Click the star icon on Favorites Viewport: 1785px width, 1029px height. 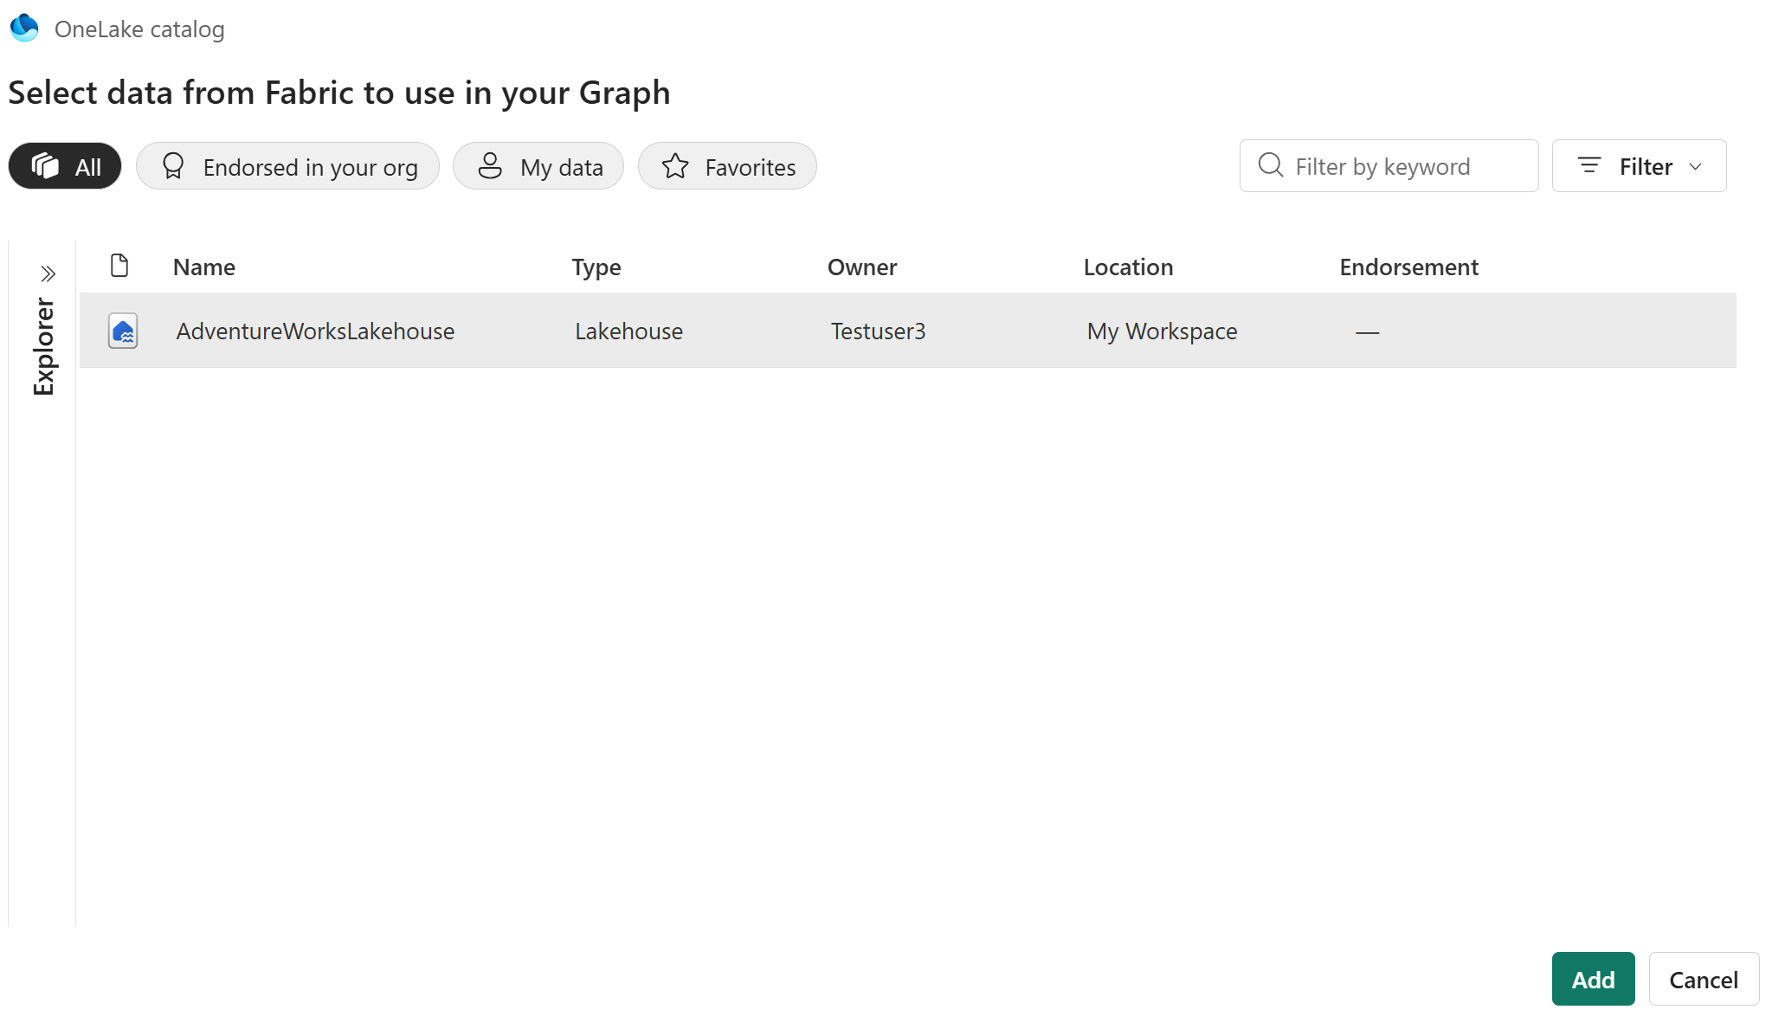pos(675,166)
